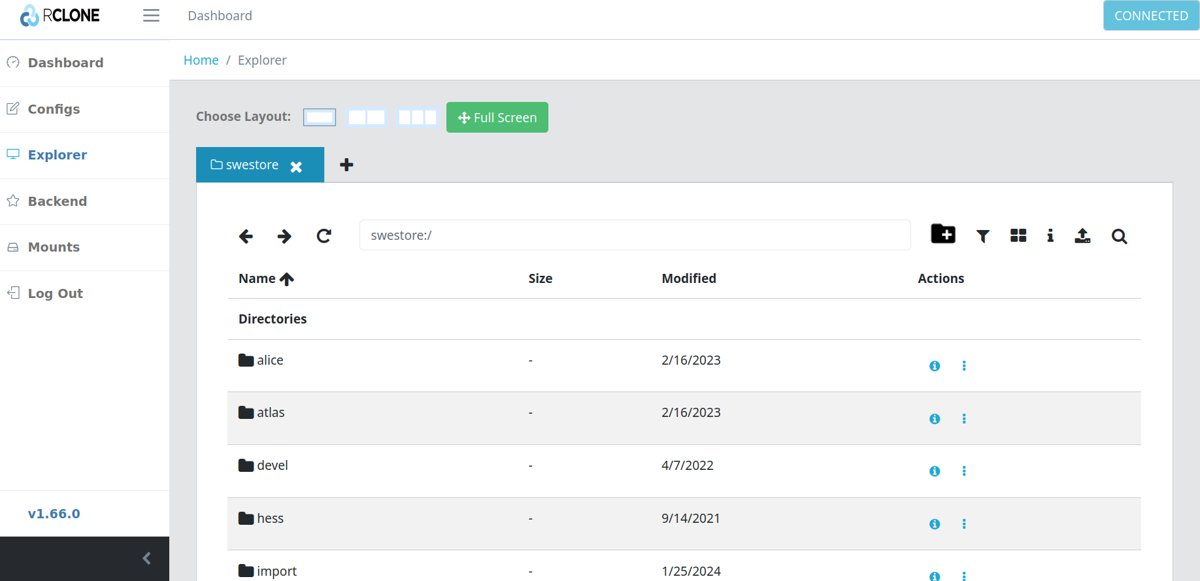Screen dimensions: 1200x581
Task: Add a new explorer tab
Action: (x=347, y=165)
